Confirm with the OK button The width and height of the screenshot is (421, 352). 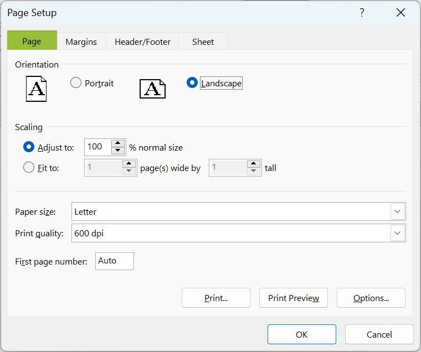302,334
